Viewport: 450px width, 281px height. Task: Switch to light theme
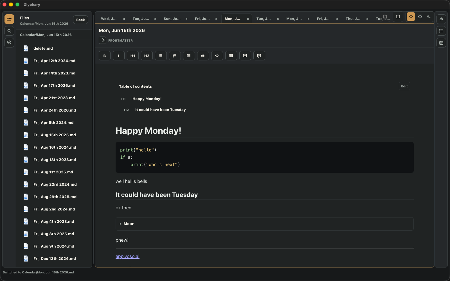[x=420, y=17]
